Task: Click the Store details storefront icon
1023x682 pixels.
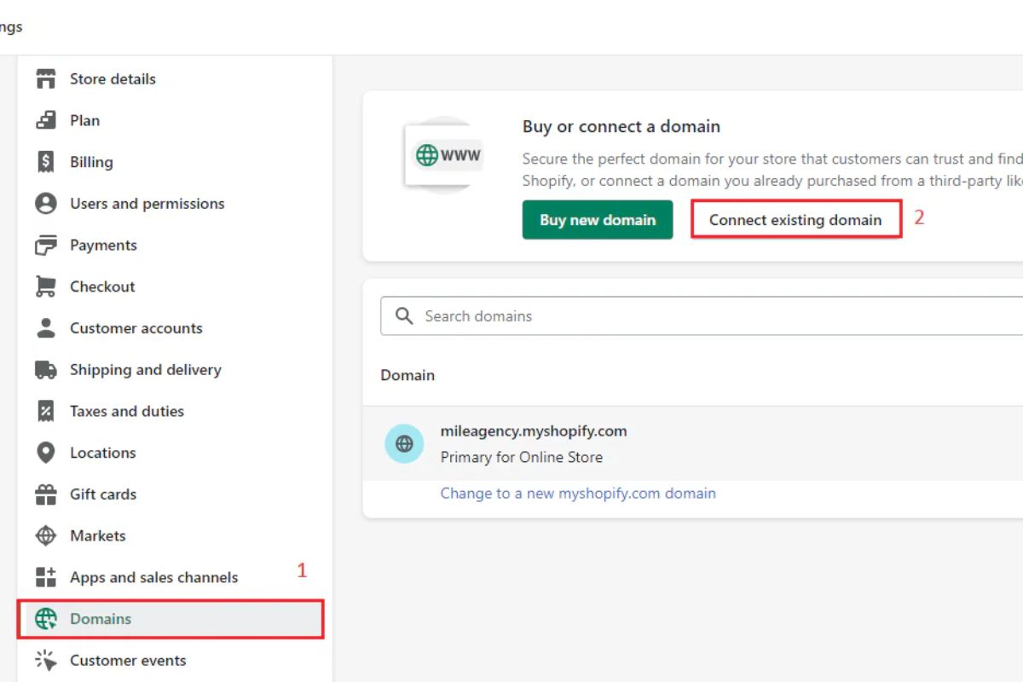Action: point(46,79)
